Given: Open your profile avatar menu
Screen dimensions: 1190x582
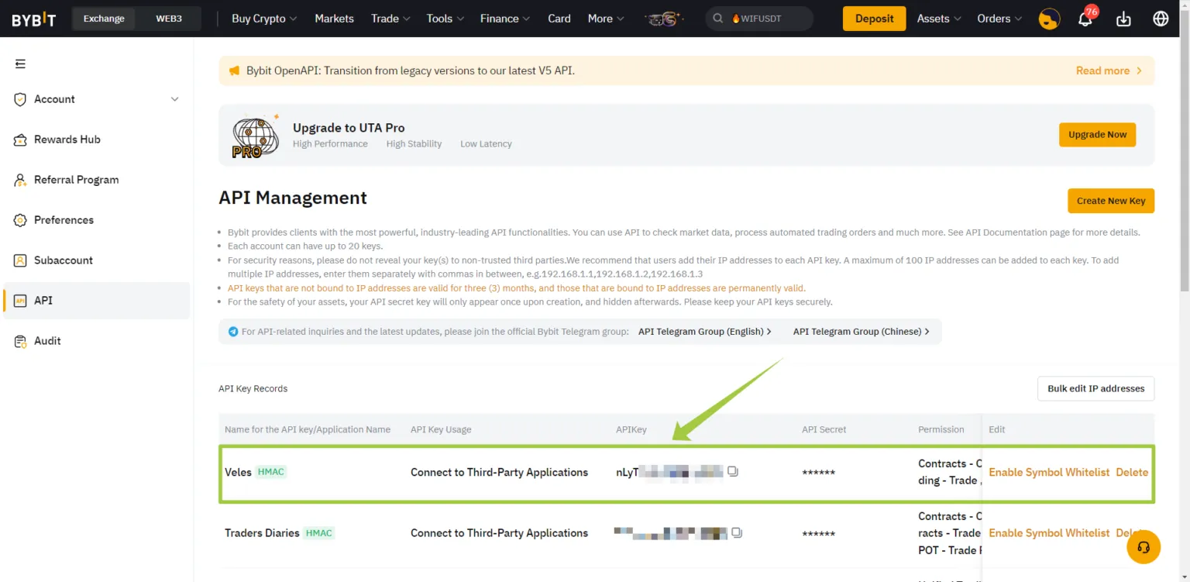Looking at the screenshot, I should pyautogui.click(x=1049, y=18).
